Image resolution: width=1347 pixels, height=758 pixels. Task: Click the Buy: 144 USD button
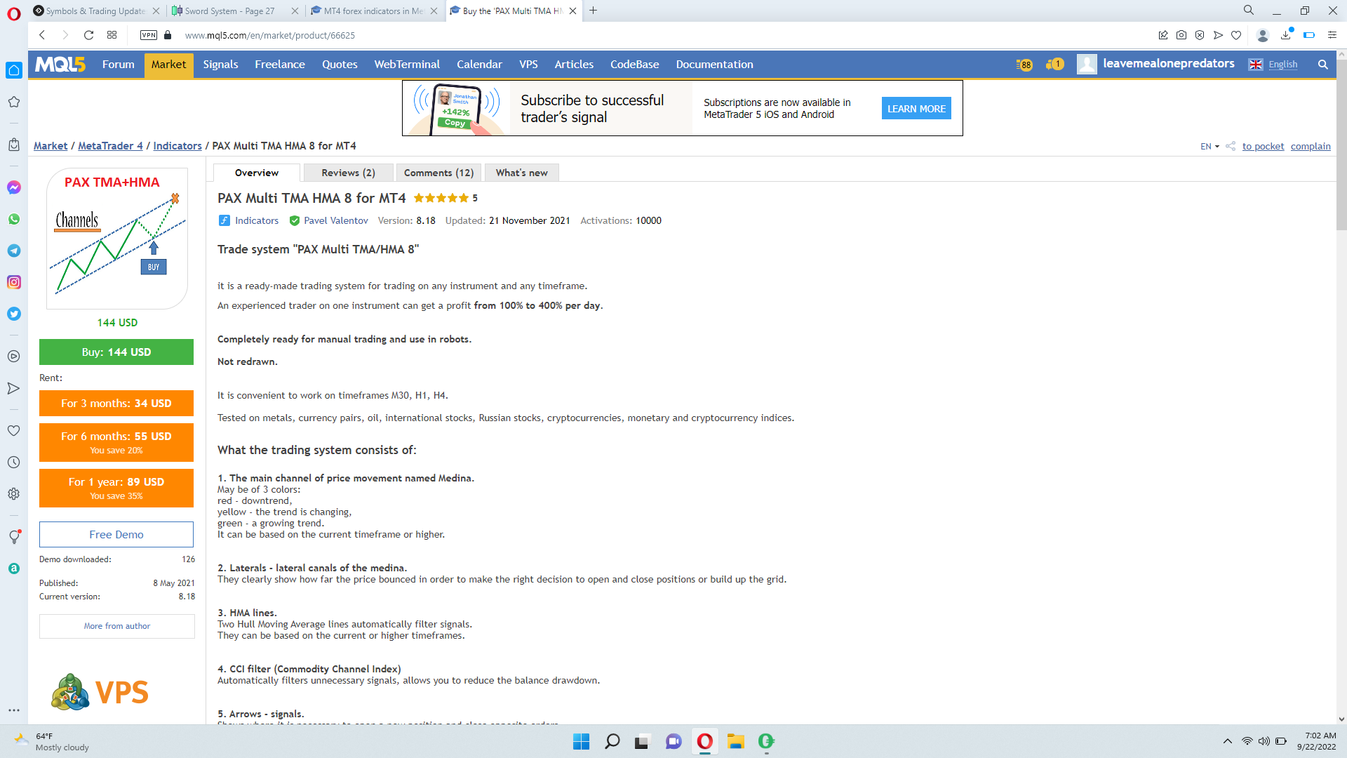point(116,352)
